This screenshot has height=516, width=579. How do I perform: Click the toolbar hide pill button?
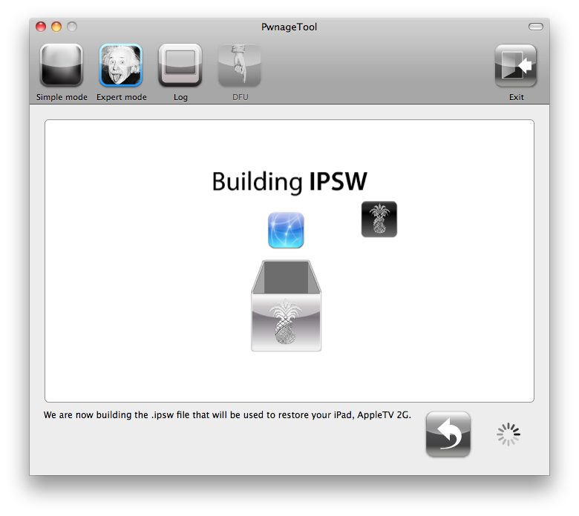tap(535, 27)
